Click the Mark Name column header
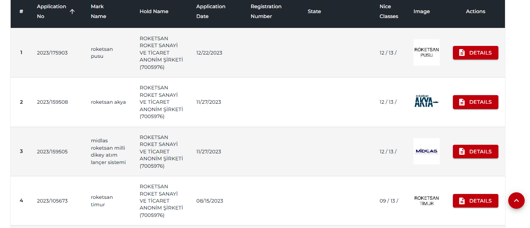Screen dimensions: 530x228 98,11
